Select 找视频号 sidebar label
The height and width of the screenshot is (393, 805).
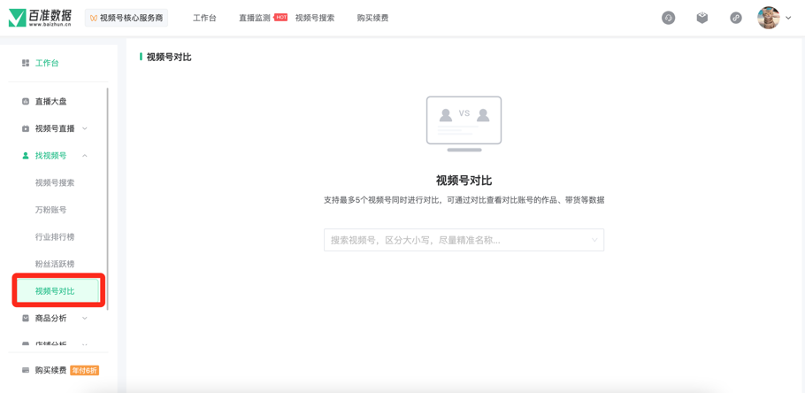click(x=50, y=156)
